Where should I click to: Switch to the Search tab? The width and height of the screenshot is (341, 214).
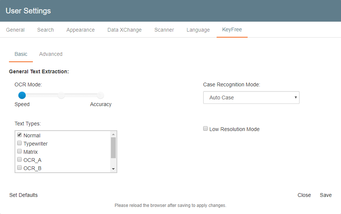46,30
